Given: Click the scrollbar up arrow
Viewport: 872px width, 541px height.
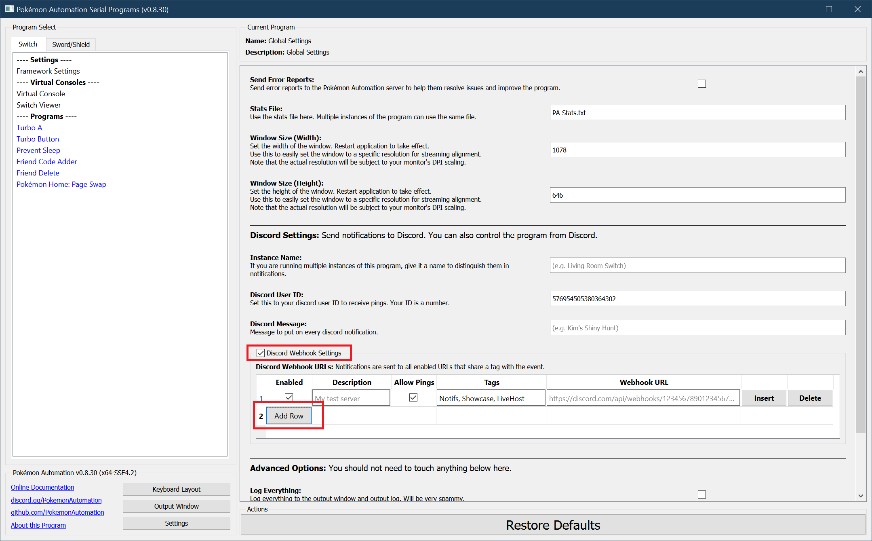Looking at the screenshot, I should 860,72.
